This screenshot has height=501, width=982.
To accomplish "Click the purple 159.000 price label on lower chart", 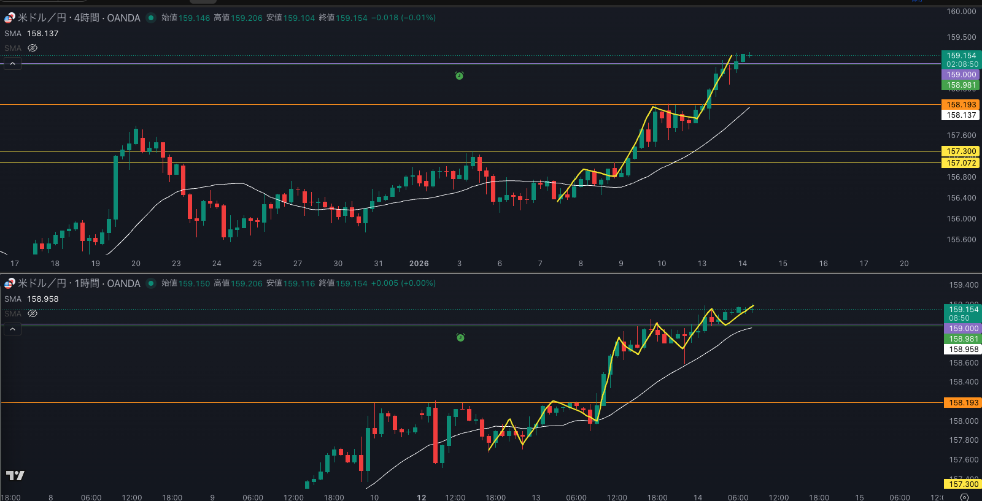I will point(963,329).
